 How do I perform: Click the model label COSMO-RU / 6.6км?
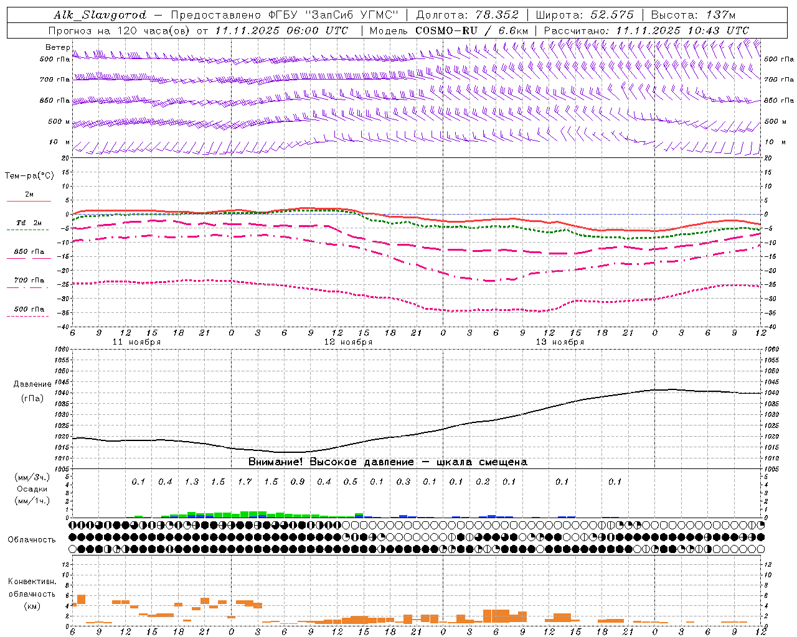pyautogui.click(x=471, y=30)
